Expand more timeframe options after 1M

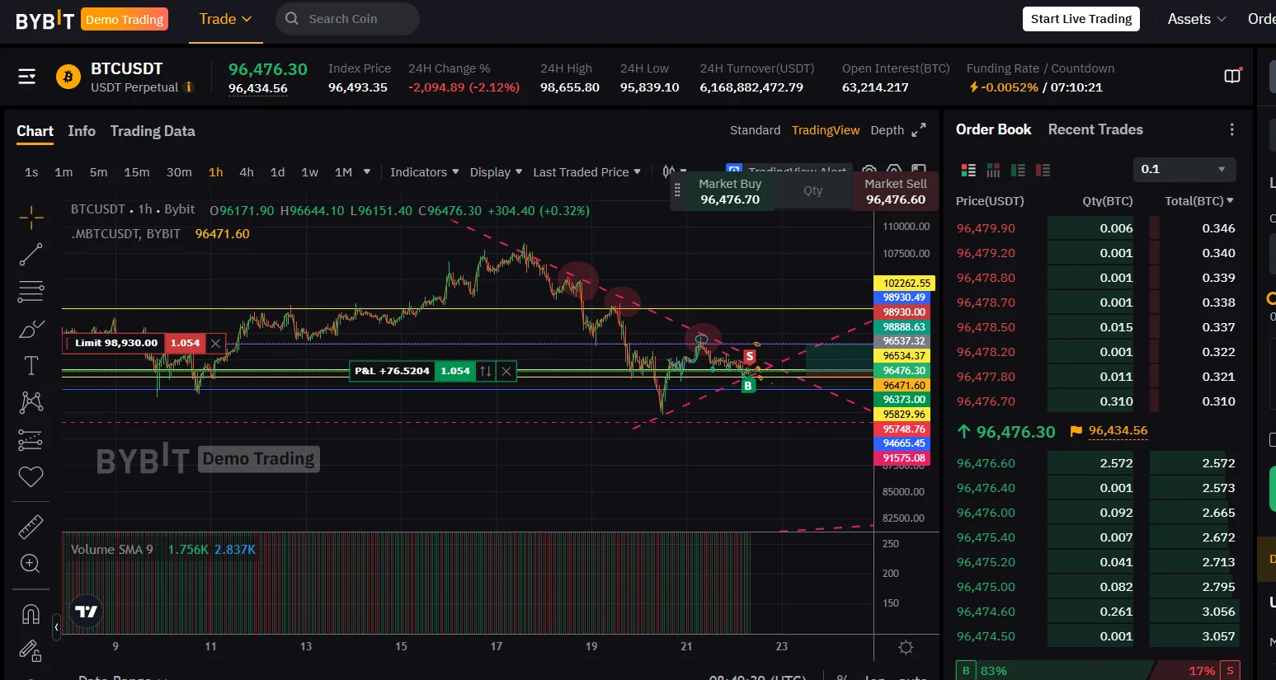click(367, 172)
